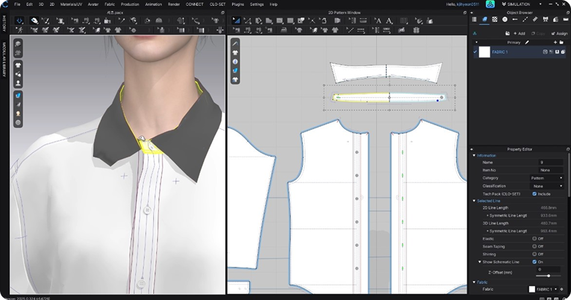The image size is (571, 300).
Task: Open the Fabric tab icon in Object Browser
Action: click(484, 19)
